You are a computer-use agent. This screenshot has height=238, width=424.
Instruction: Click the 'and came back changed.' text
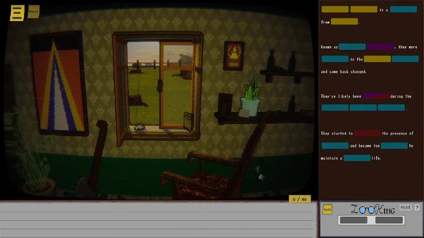pos(344,71)
